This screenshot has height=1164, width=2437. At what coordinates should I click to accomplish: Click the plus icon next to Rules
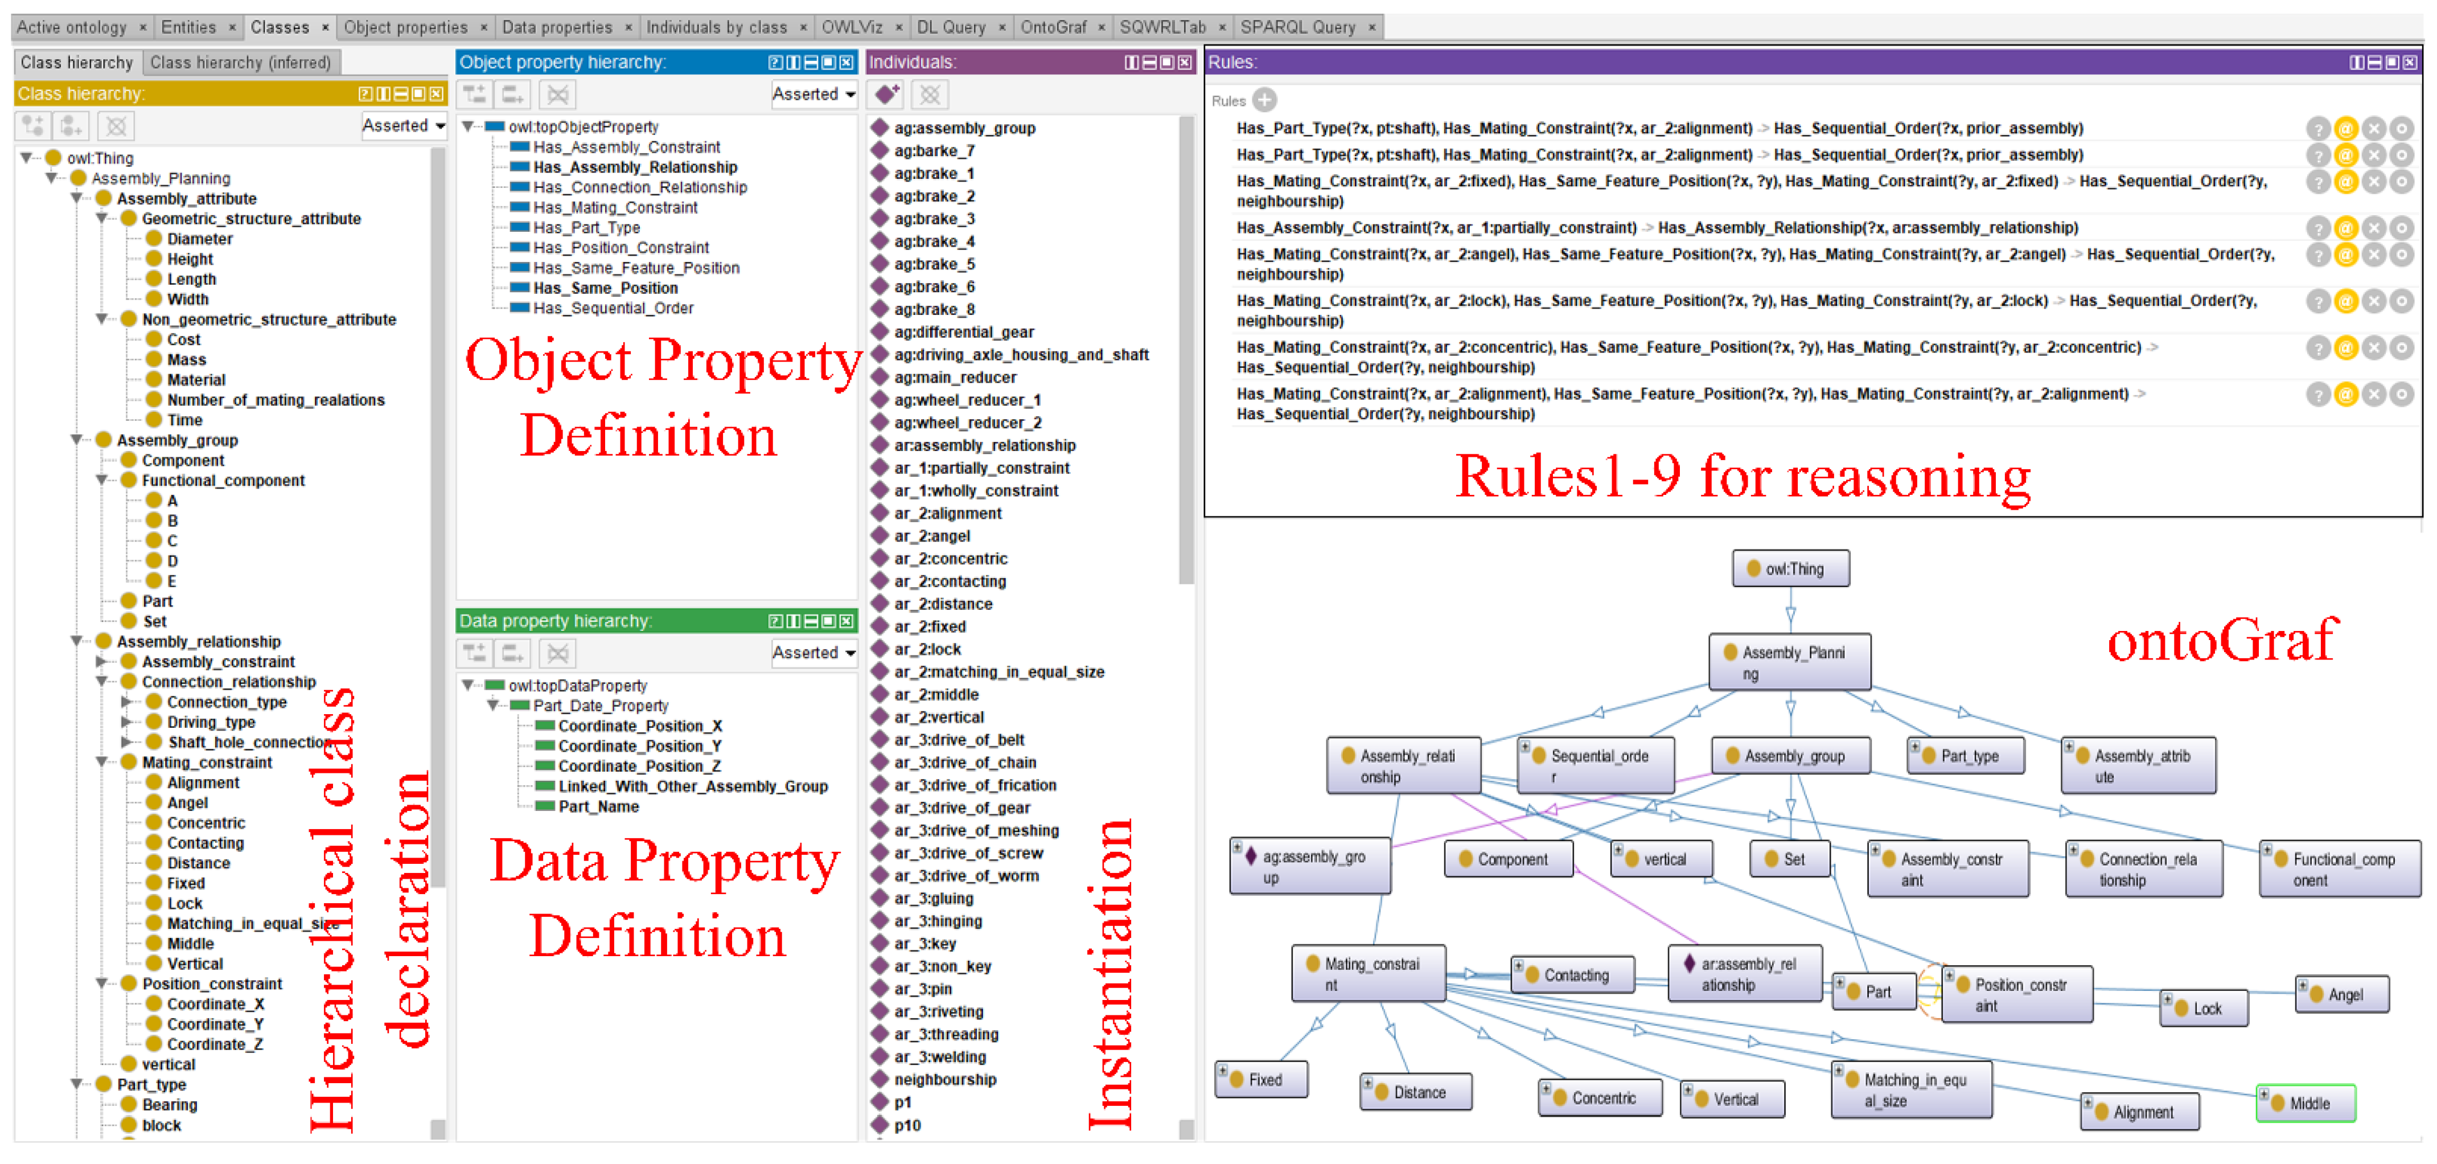pyautogui.click(x=1264, y=100)
